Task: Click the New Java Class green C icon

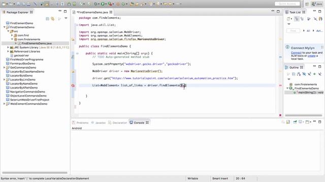Action: point(123,4)
